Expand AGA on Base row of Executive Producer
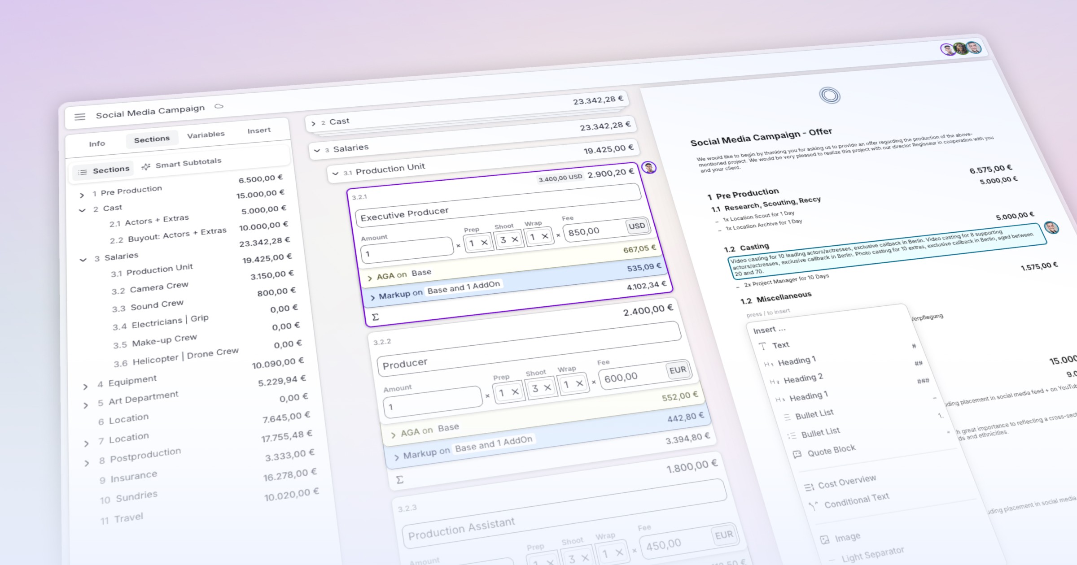 point(370,278)
